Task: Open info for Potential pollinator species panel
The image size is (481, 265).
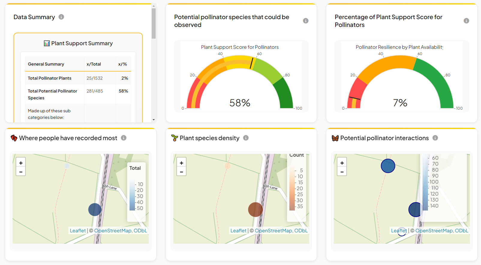Action: coord(306,21)
